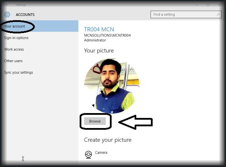Image resolution: width=226 pixels, height=167 pixels.
Task: Click the Administrator label
Action: click(x=95, y=40)
